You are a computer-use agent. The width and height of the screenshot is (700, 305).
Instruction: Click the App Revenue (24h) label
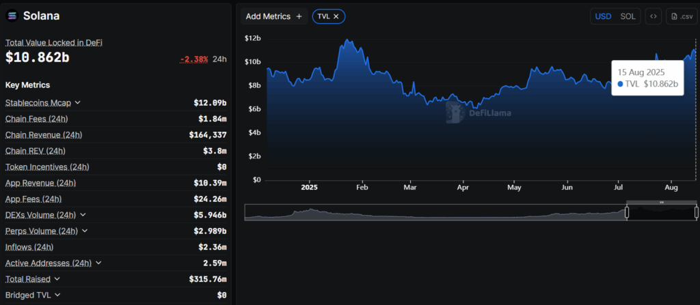pos(40,183)
